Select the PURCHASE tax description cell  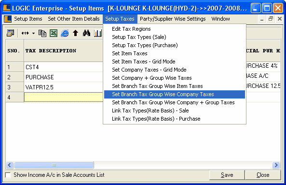click(64, 77)
